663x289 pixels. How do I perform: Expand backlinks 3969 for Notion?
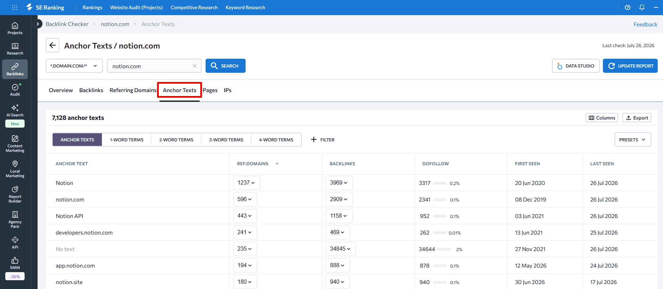tap(339, 183)
